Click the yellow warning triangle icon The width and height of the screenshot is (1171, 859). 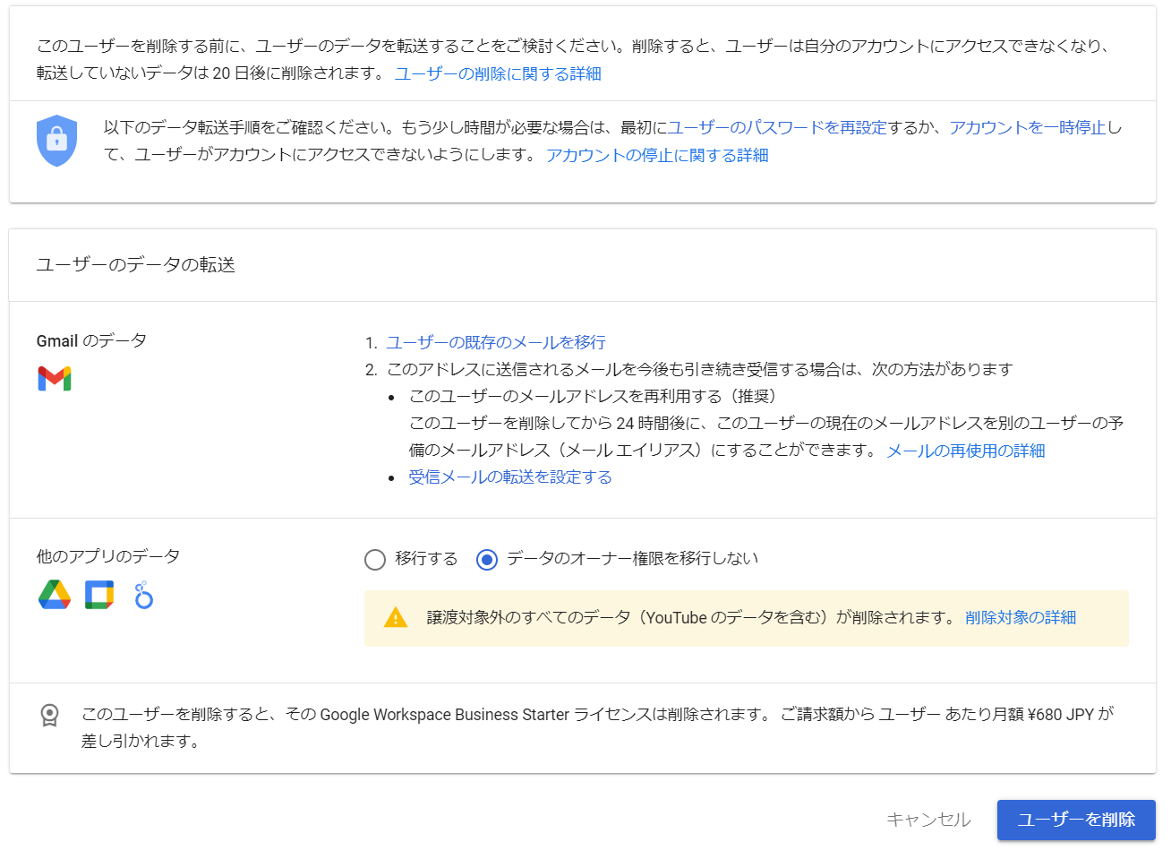point(395,618)
